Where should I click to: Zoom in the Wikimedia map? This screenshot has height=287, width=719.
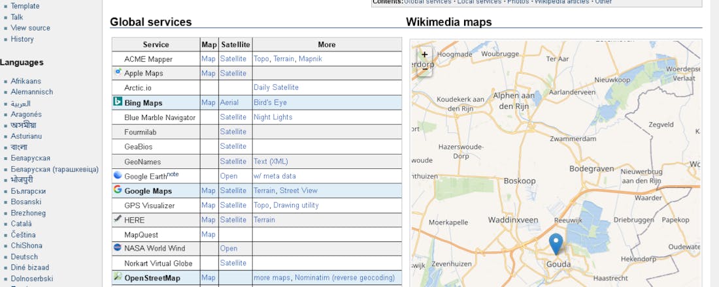click(425, 55)
